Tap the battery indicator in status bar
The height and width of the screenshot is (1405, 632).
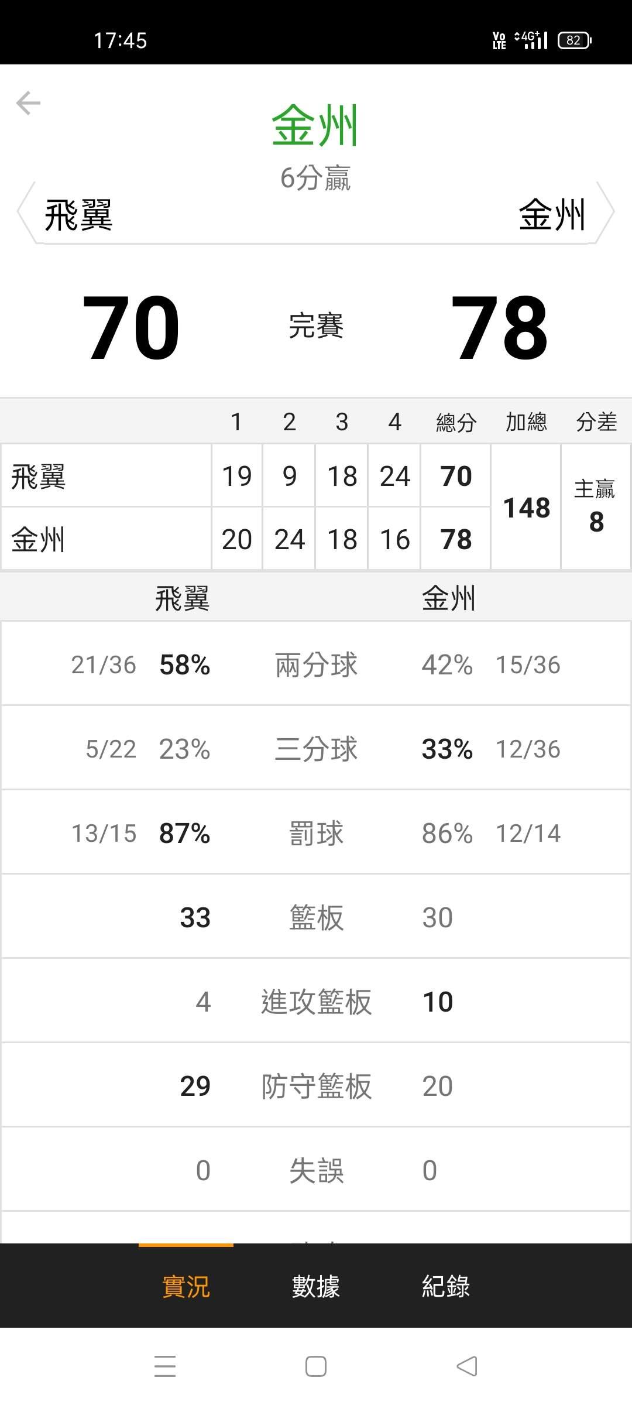(575, 40)
